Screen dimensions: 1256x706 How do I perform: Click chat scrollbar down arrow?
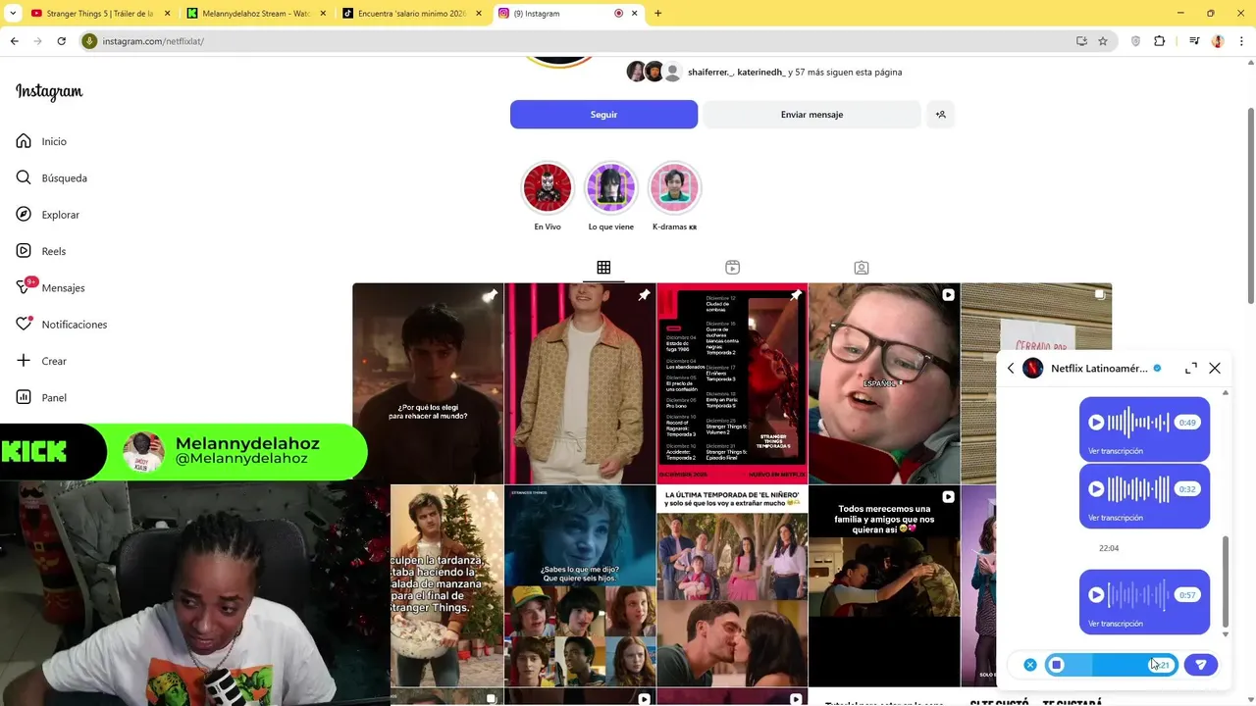[1225, 634]
